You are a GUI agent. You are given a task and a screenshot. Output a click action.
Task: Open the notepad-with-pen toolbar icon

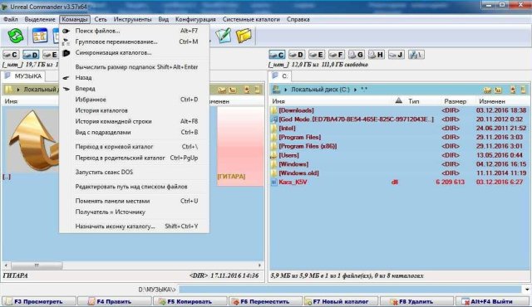(x=224, y=35)
